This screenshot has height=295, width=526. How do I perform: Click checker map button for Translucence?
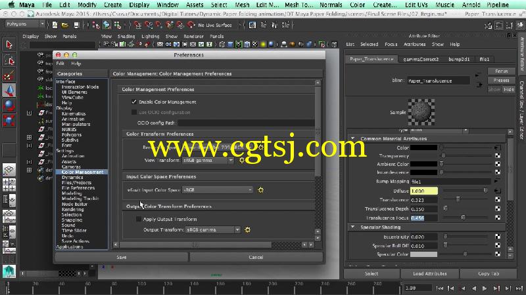point(498,200)
